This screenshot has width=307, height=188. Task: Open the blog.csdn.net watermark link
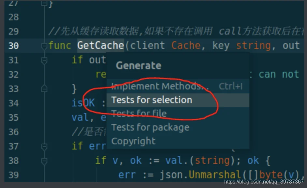(264, 182)
